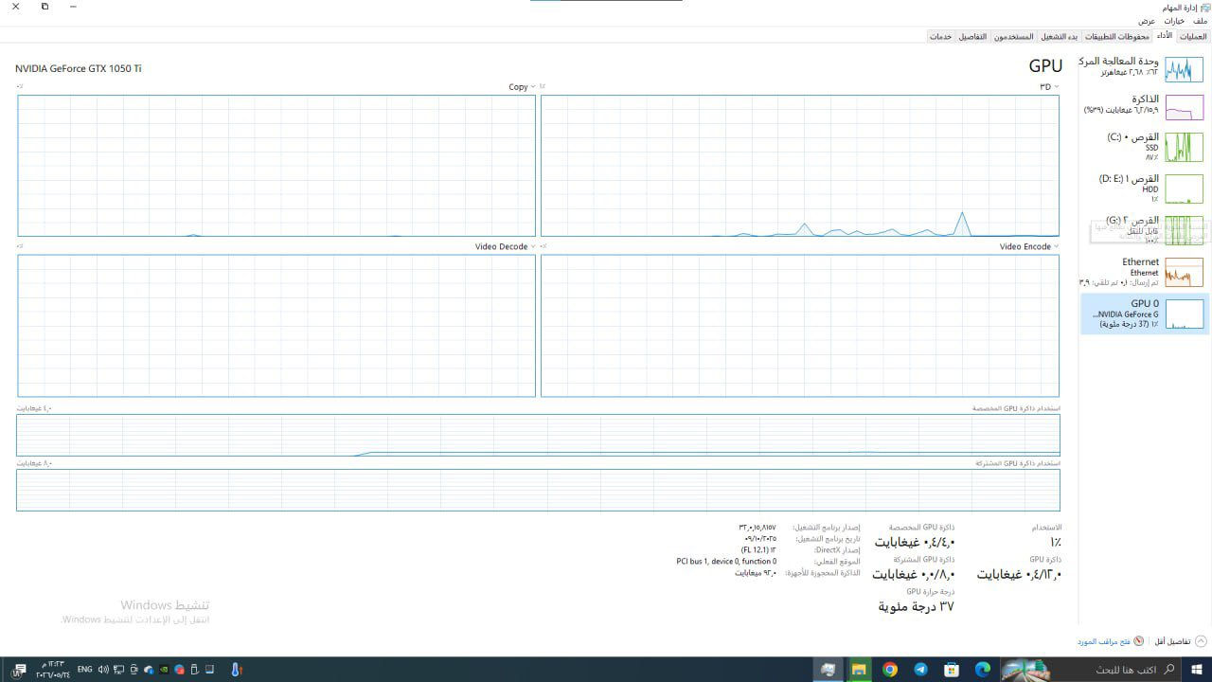Open the بدء التشغيل (Startup) tab
Screen dimensions: 1212x682
1060,36
